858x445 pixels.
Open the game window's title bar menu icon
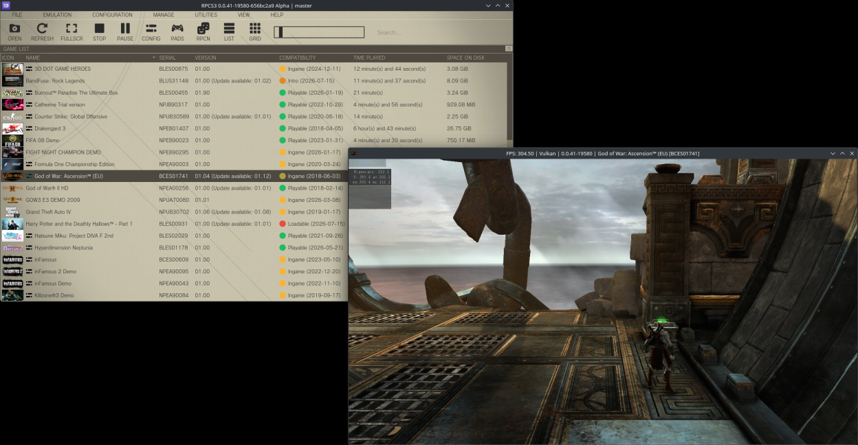354,153
